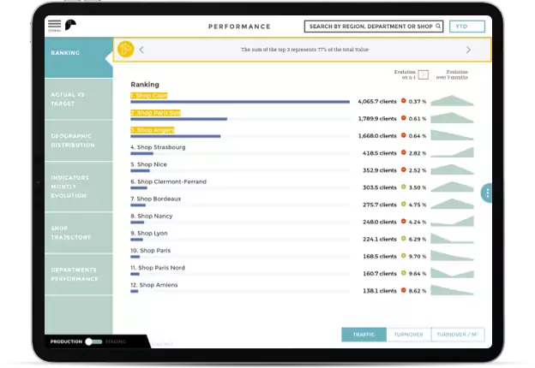Switch to Turnover metric button
Viewport: 535px width, 368px height.
[409, 335]
